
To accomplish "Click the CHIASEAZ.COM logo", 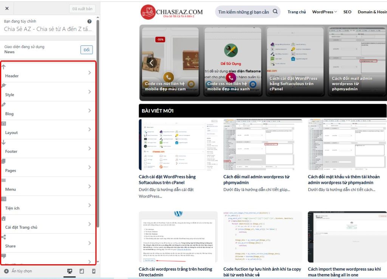I will click(x=172, y=12).
